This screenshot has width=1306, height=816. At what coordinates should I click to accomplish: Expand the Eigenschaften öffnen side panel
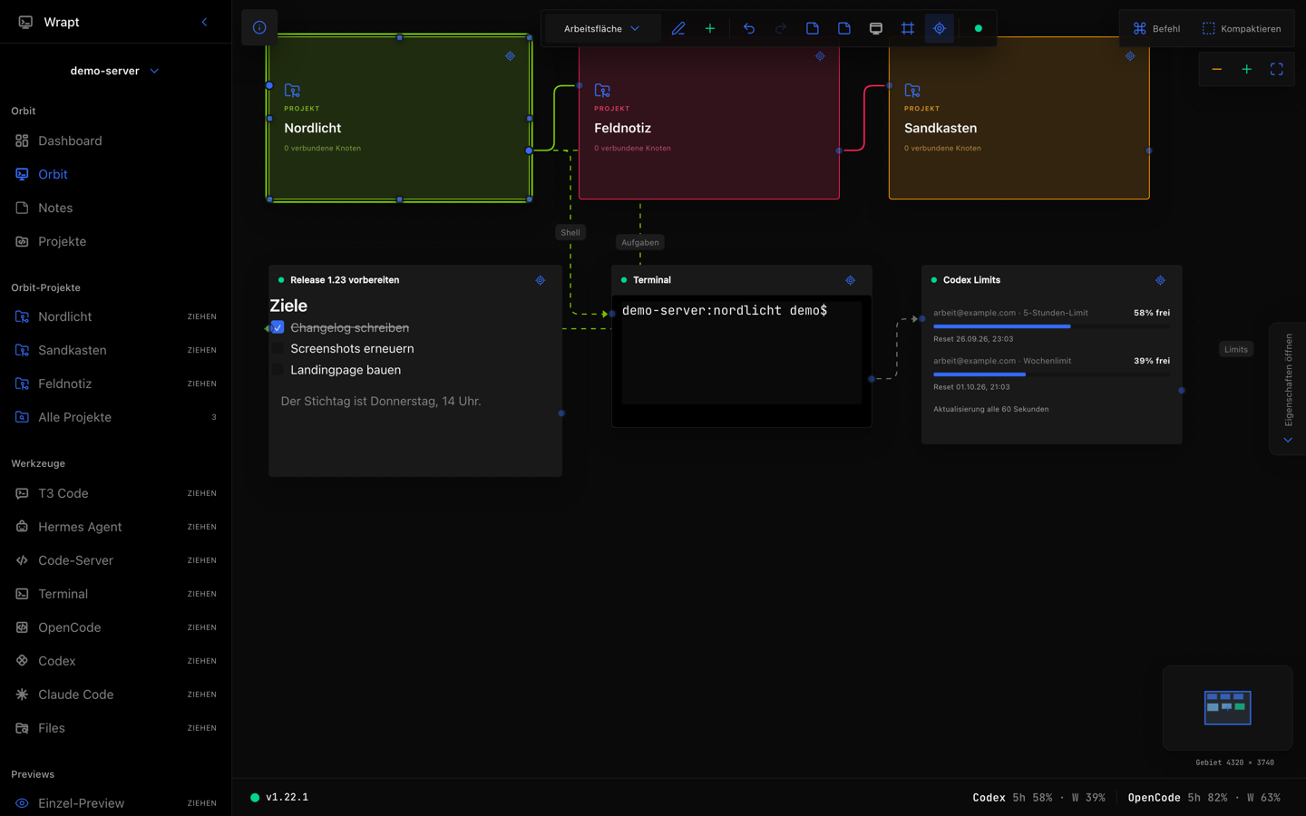tap(1288, 388)
